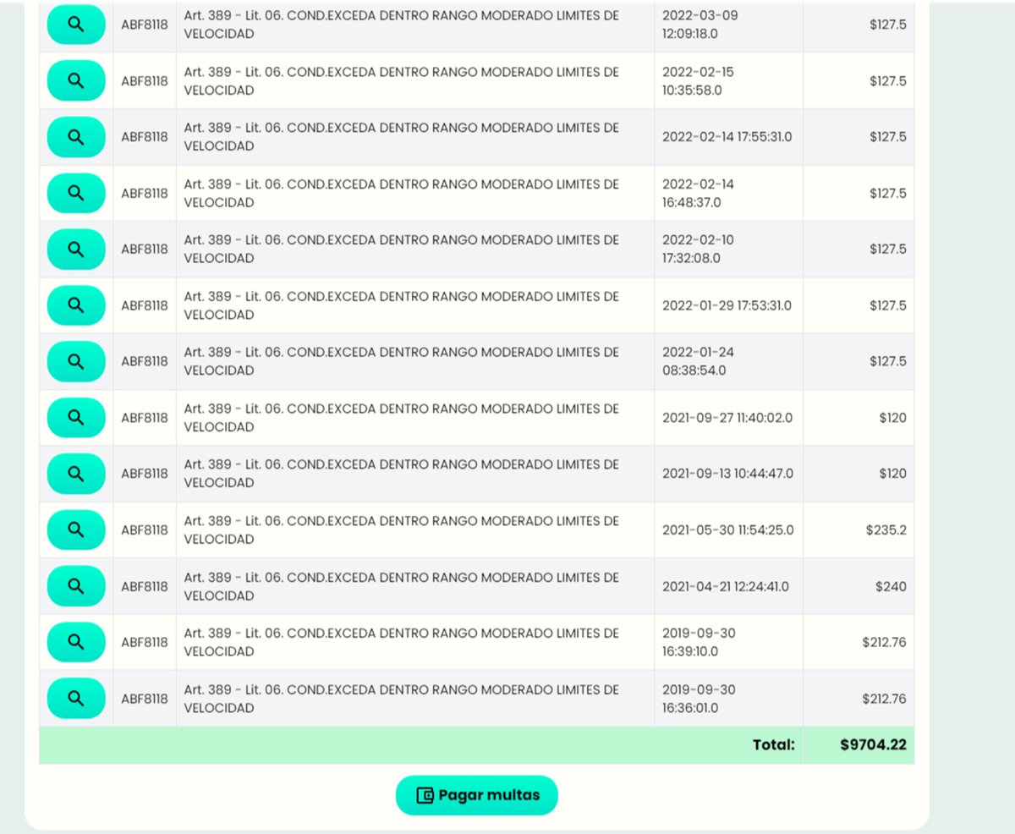
Task: Open magnifier for the $235.2 fine
Action: [76, 529]
